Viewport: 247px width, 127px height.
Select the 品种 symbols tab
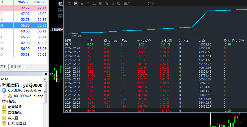tap(3, 67)
